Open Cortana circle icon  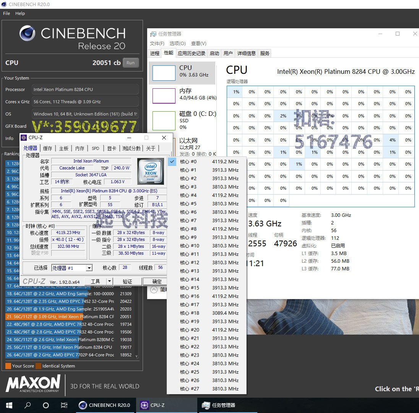pyautogui.click(x=46, y=405)
